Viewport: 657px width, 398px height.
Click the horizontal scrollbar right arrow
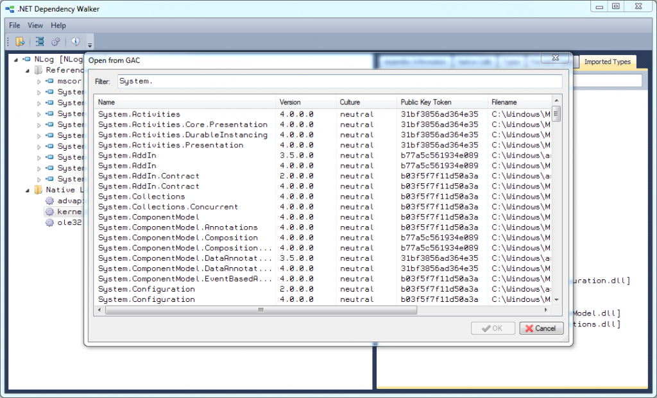pyautogui.click(x=546, y=310)
